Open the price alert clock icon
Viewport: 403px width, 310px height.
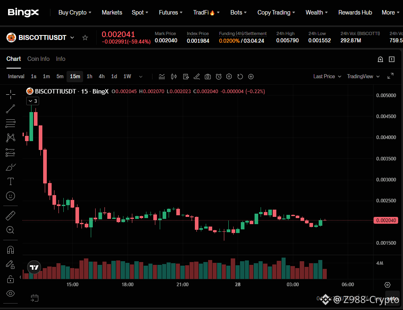(x=219, y=77)
